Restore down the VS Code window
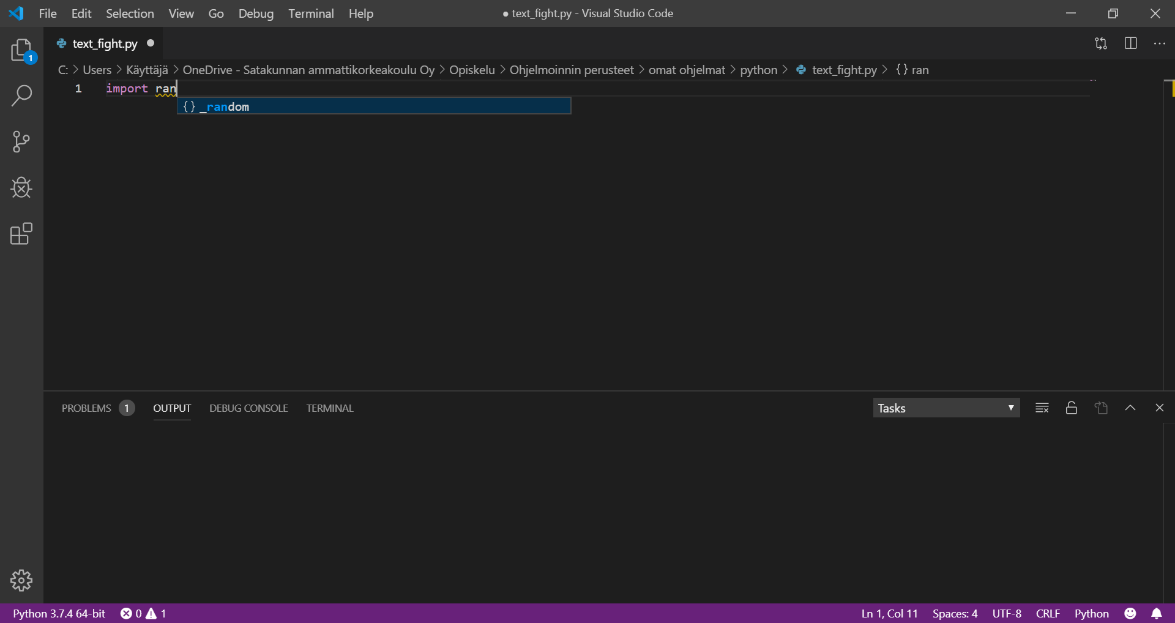 pos(1113,13)
